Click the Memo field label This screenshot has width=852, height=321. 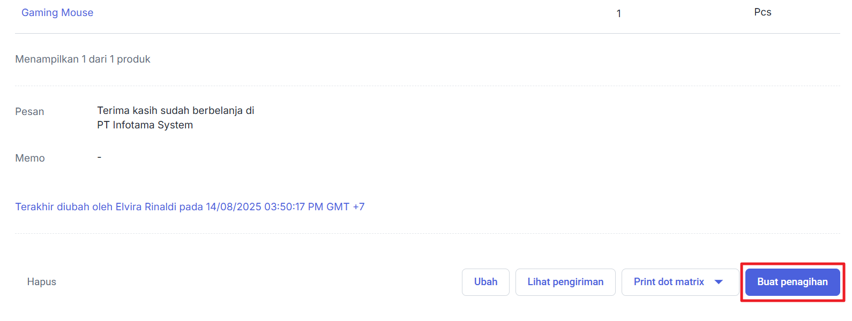pos(30,158)
